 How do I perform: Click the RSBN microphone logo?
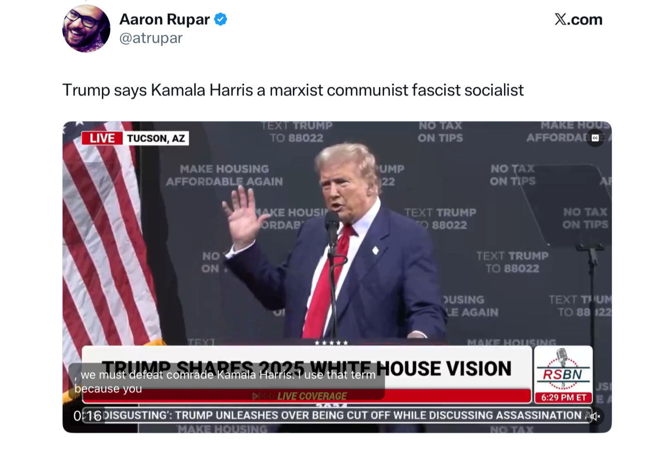tap(563, 369)
